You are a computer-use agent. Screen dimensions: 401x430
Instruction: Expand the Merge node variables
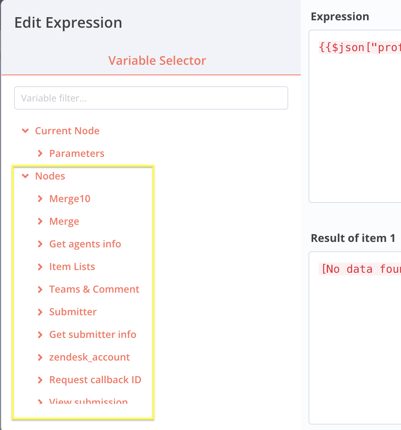click(x=64, y=221)
